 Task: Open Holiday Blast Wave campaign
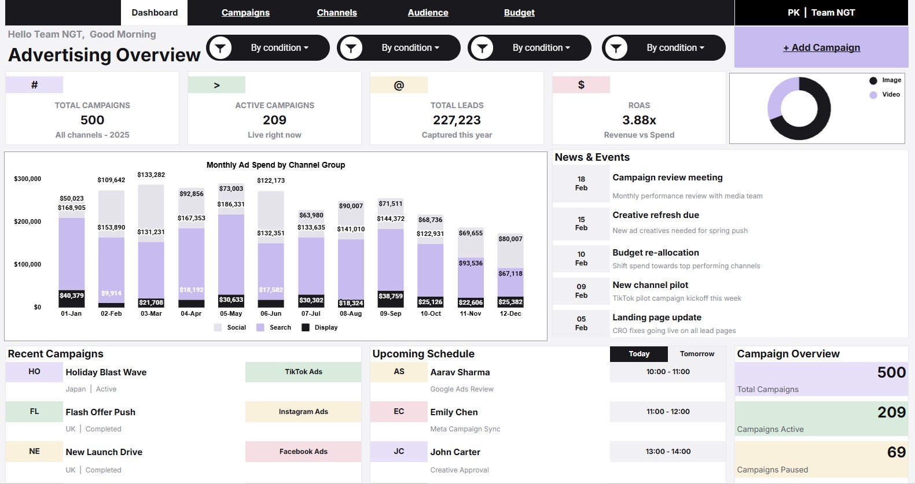click(x=106, y=372)
